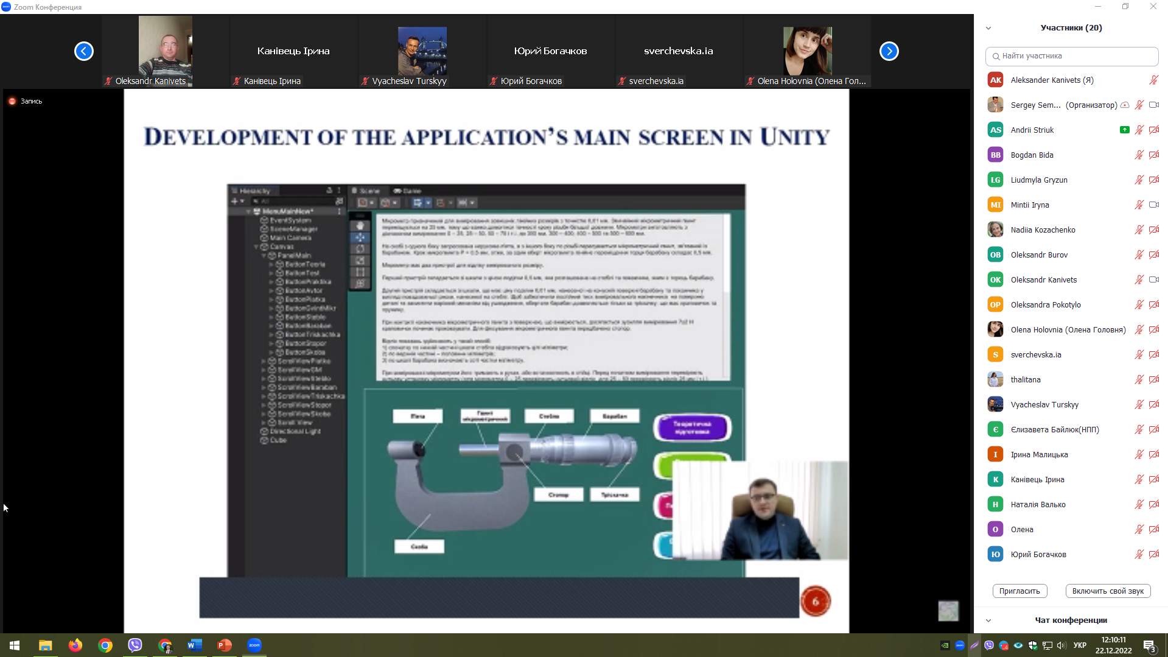Toggle the muted microphone for Sergey Sem...
Screen dimensions: 1168x657
pyautogui.click(x=1139, y=105)
